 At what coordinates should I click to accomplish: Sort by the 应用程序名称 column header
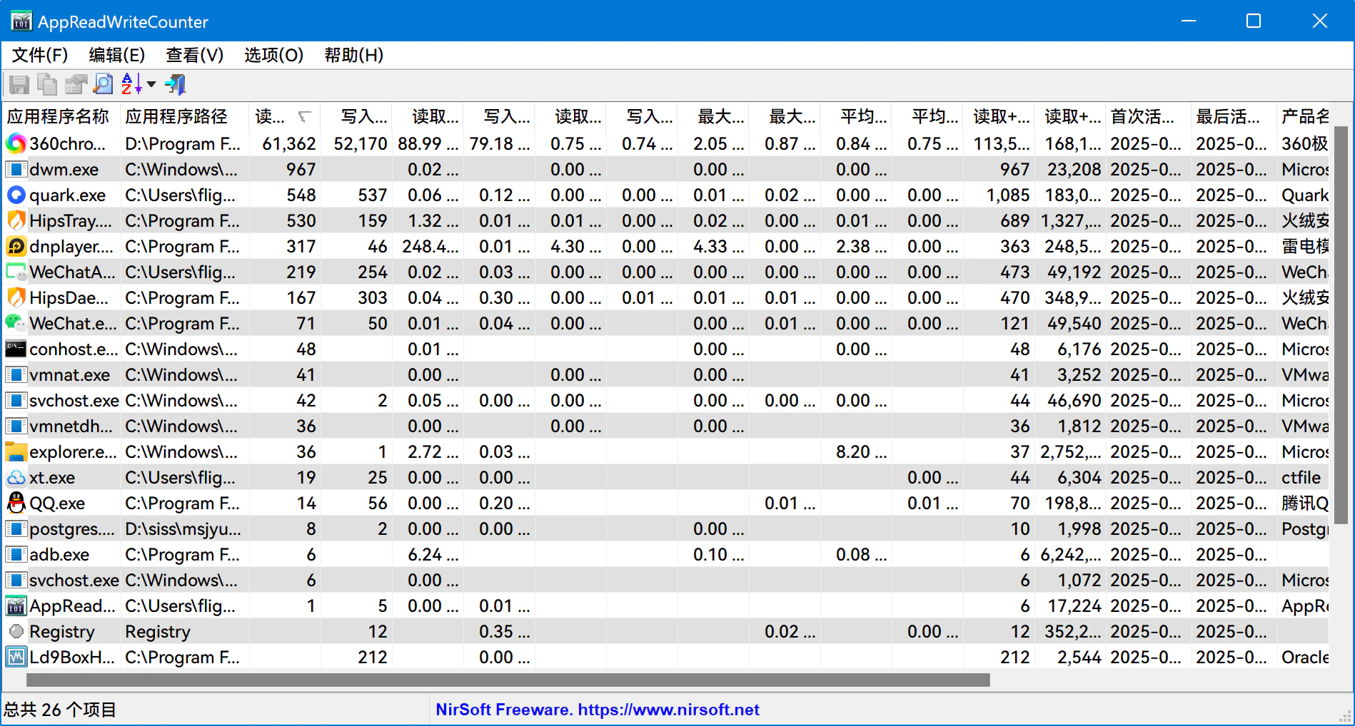61,116
